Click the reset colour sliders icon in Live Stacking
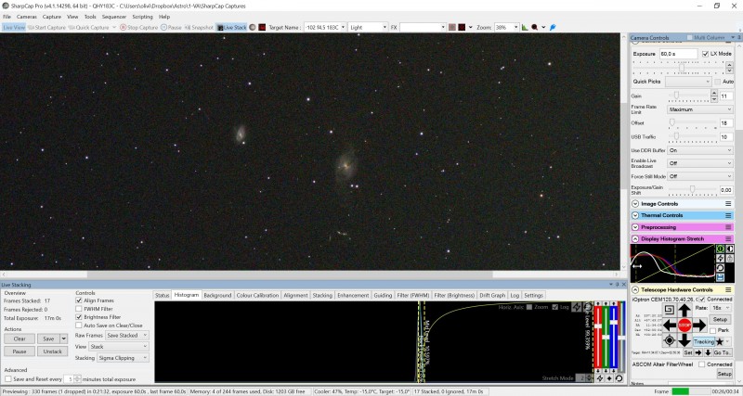 [619, 378]
